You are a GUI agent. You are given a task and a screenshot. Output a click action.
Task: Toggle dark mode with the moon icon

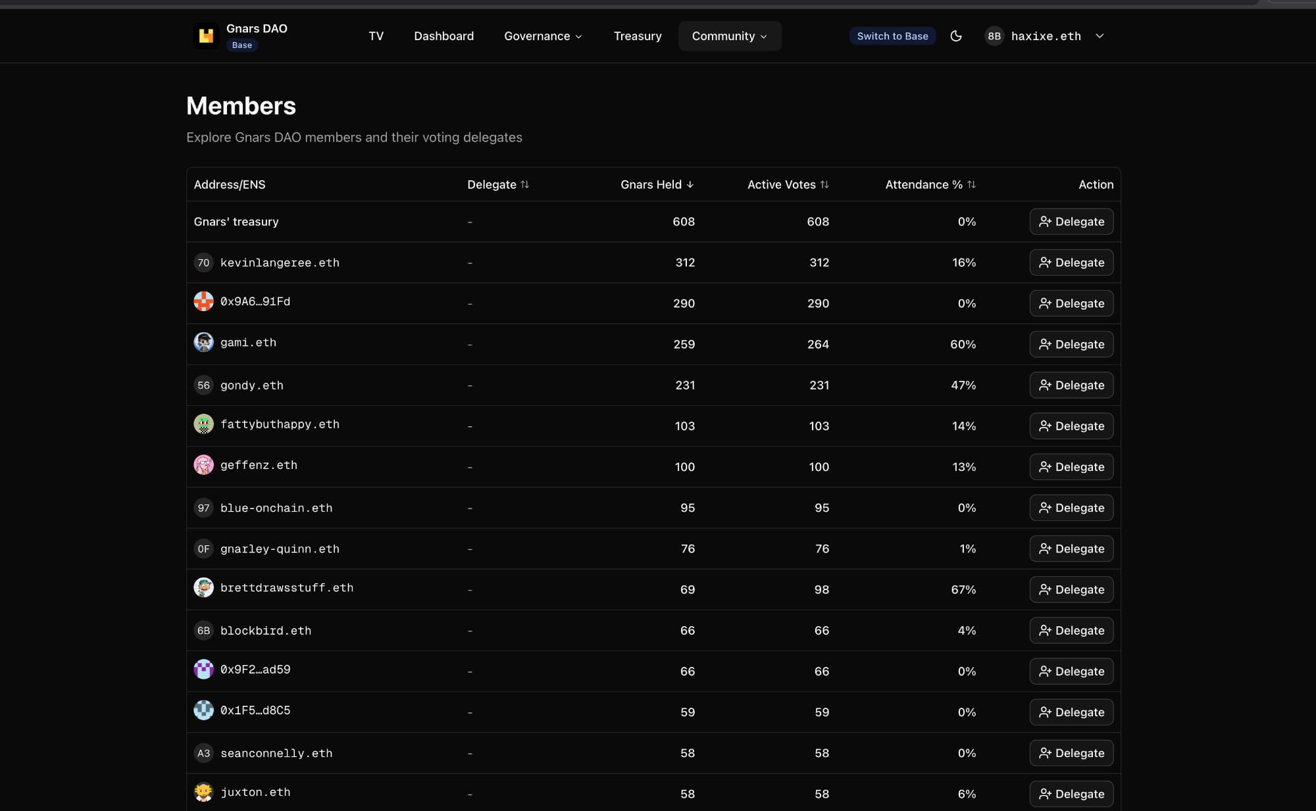(956, 36)
